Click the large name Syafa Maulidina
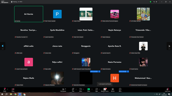 (57, 30)
